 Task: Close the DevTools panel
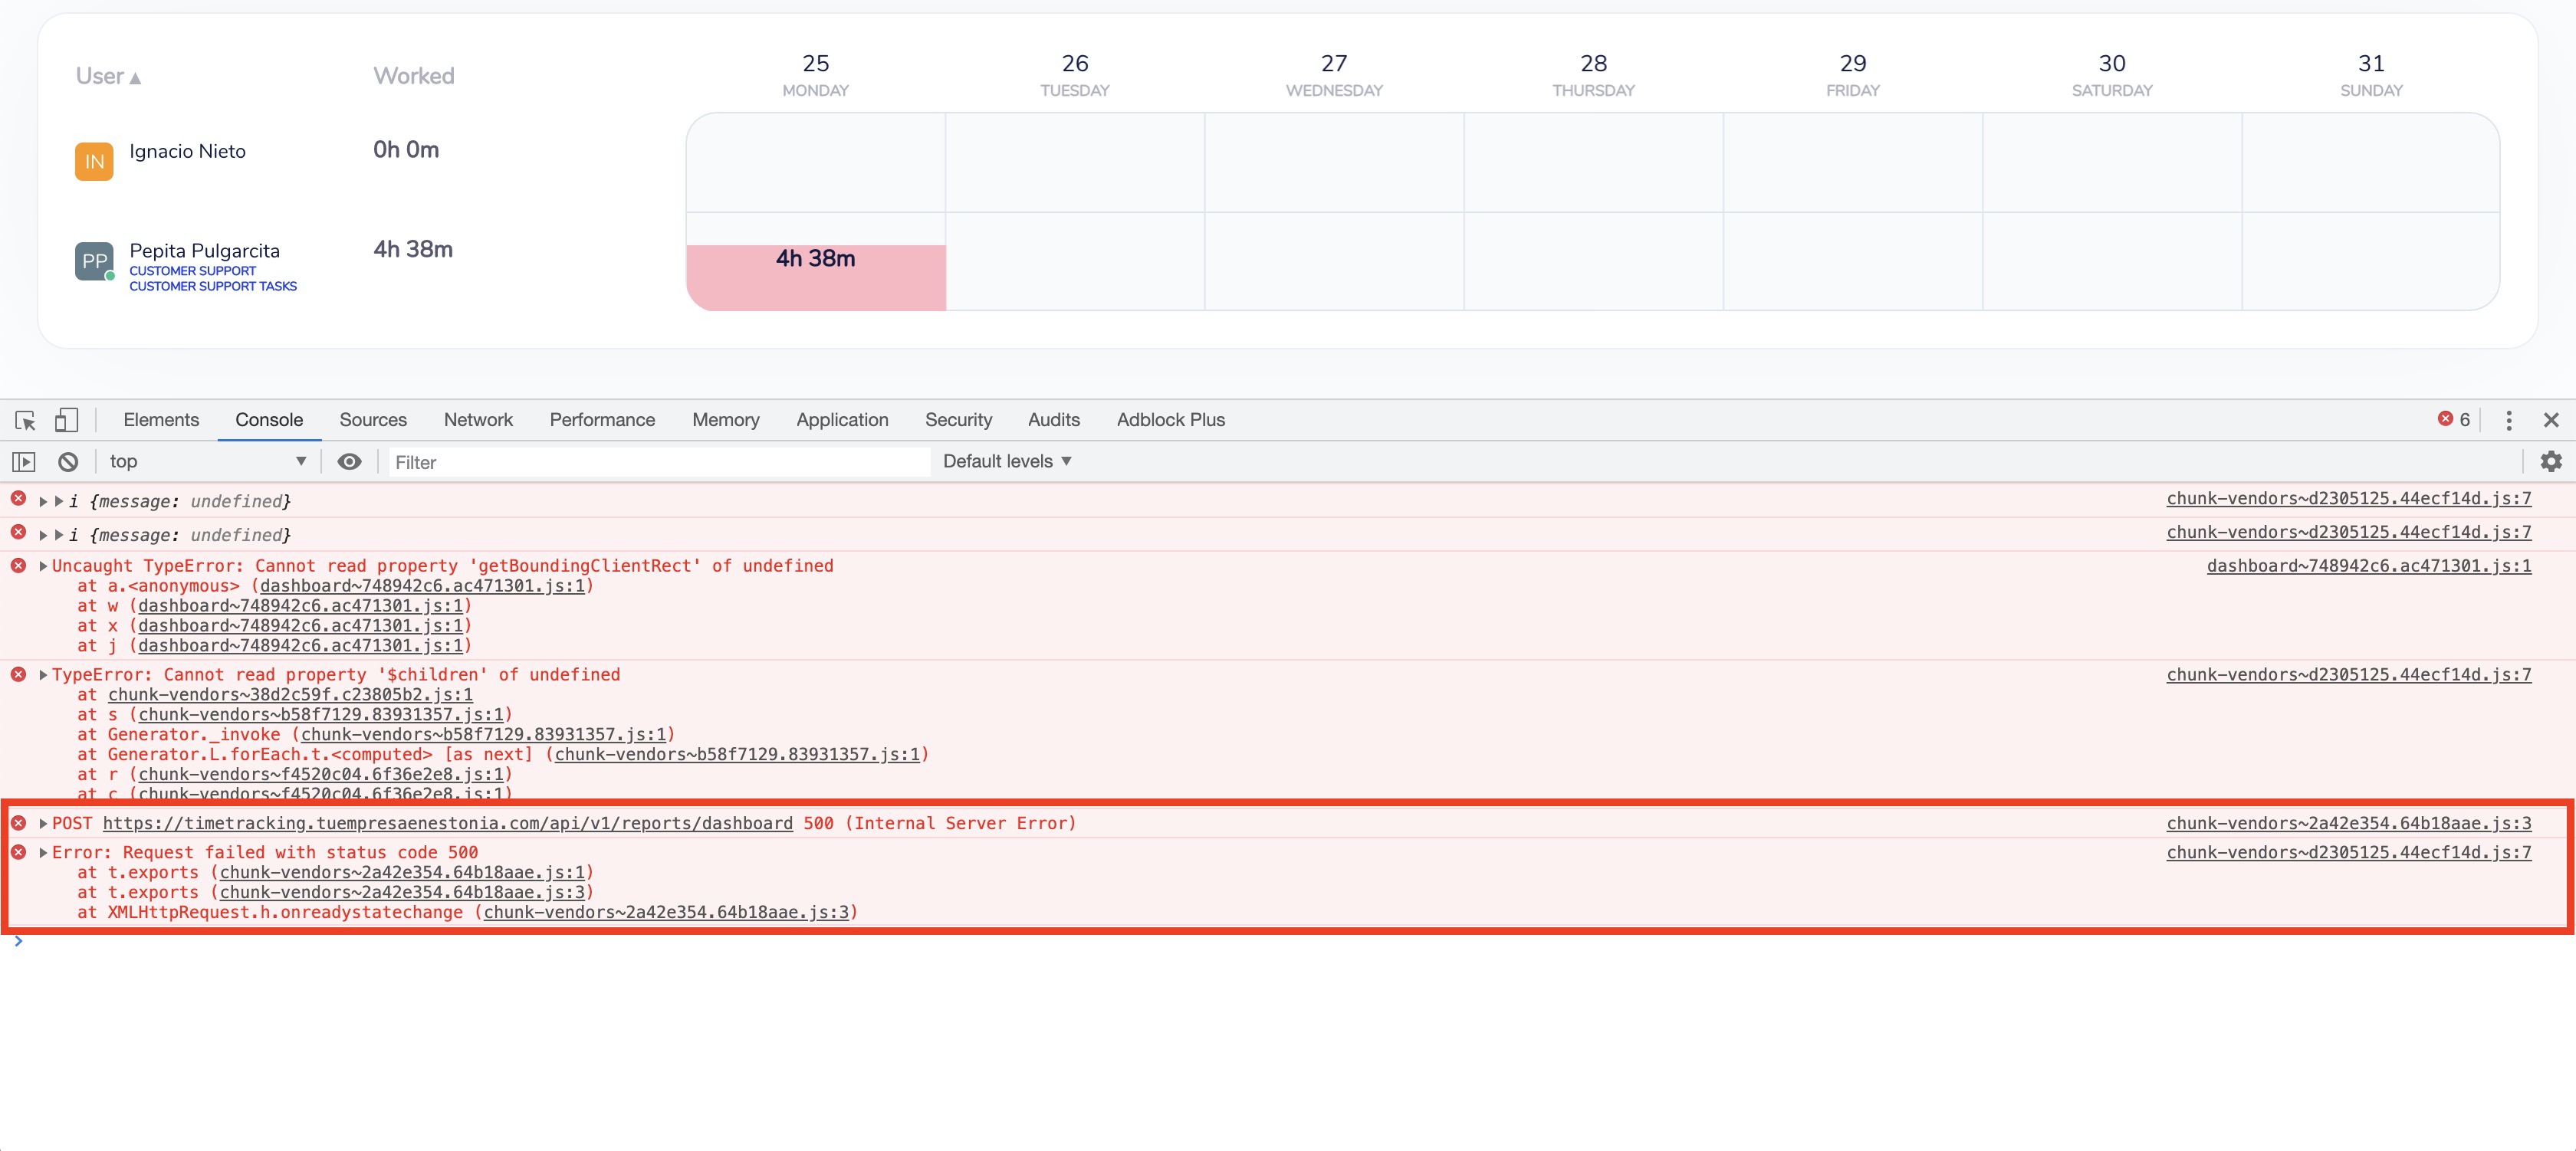pos(2553,420)
